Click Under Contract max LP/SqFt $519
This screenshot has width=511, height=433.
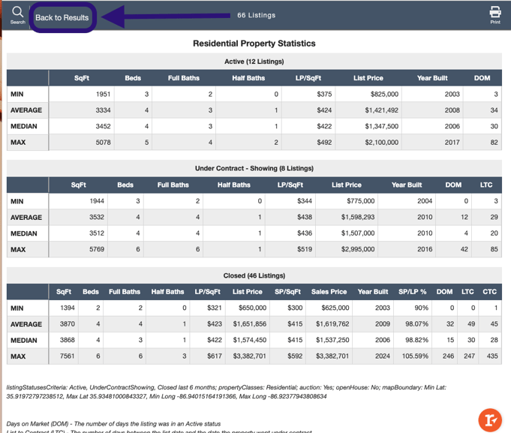point(305,249)
